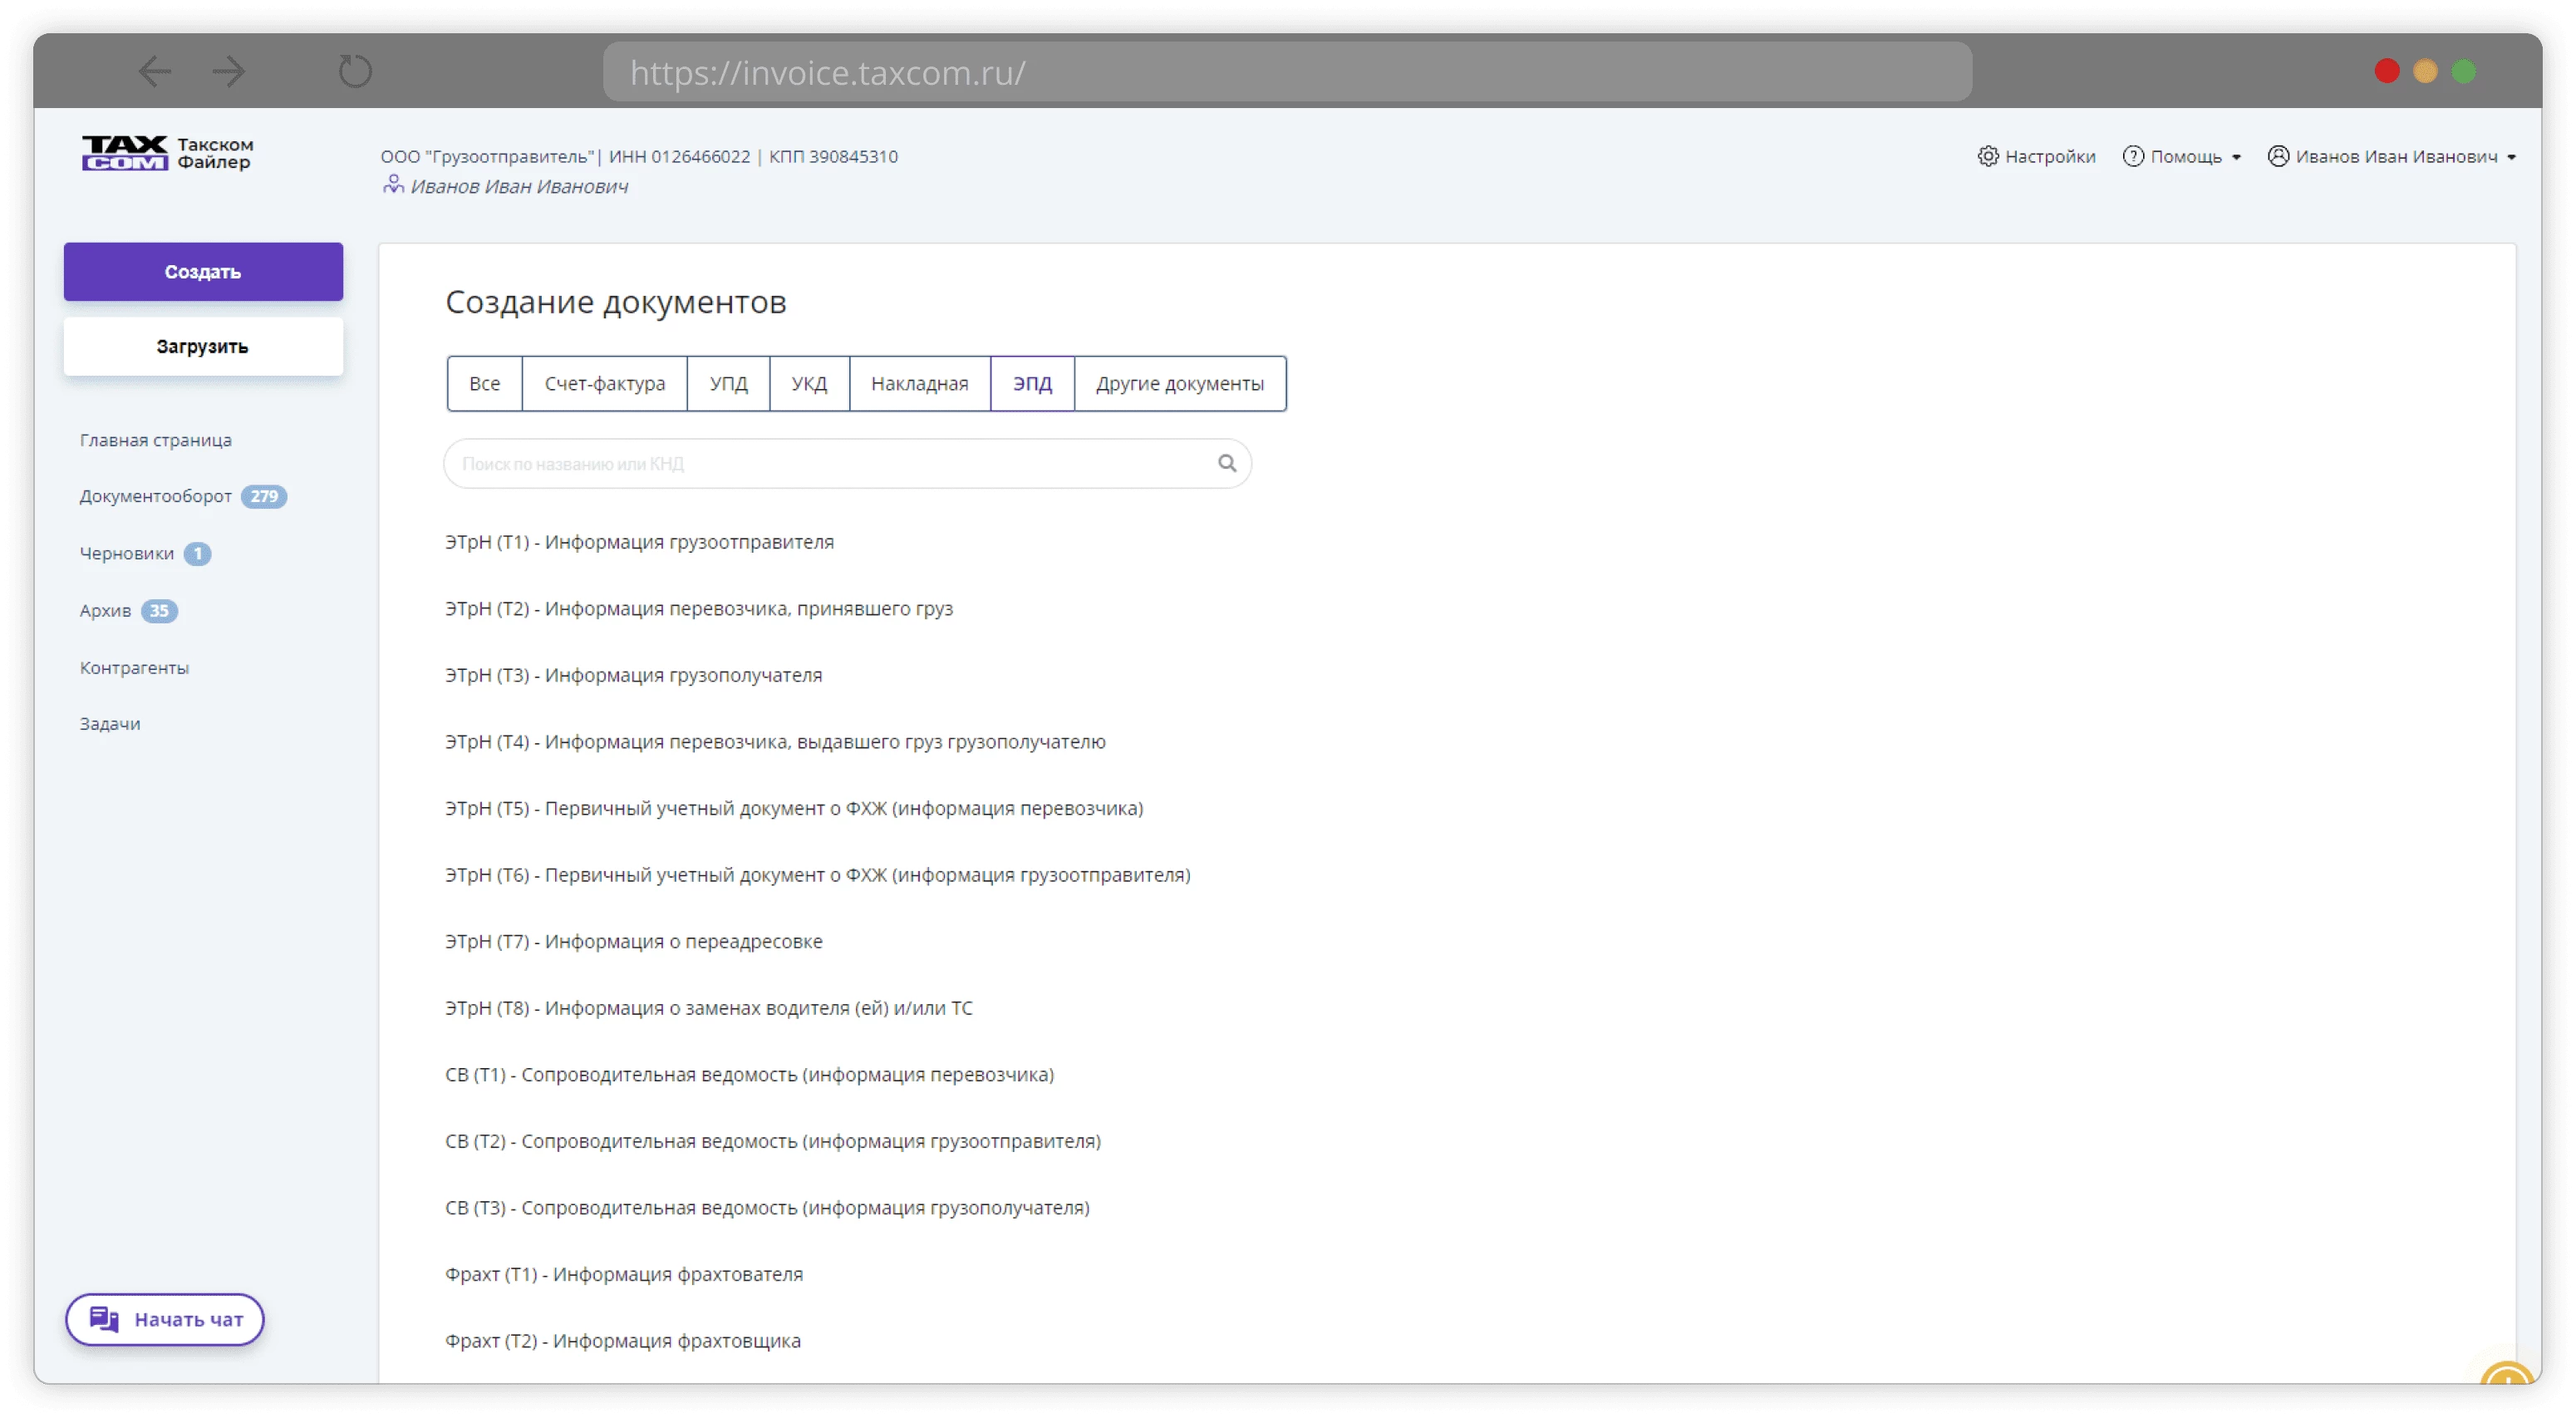Viewport: 2576px width, 1418px height.
Task: Open Настройки via the gear icon
Action: (x=1988, y=156)
